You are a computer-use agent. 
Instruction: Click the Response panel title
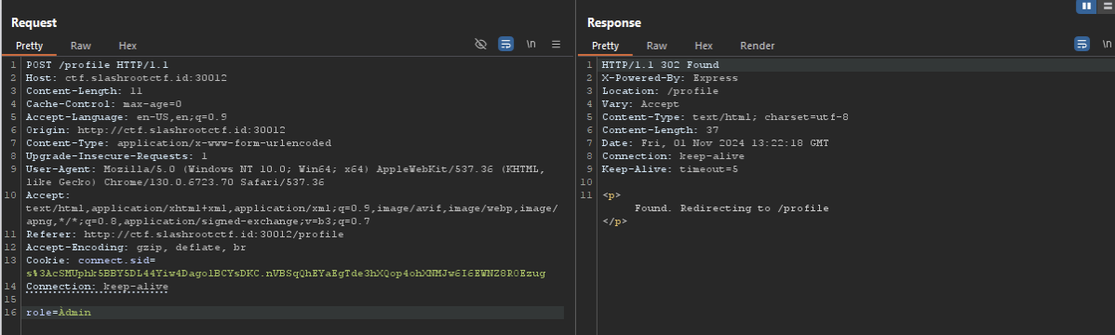point(613,22)
